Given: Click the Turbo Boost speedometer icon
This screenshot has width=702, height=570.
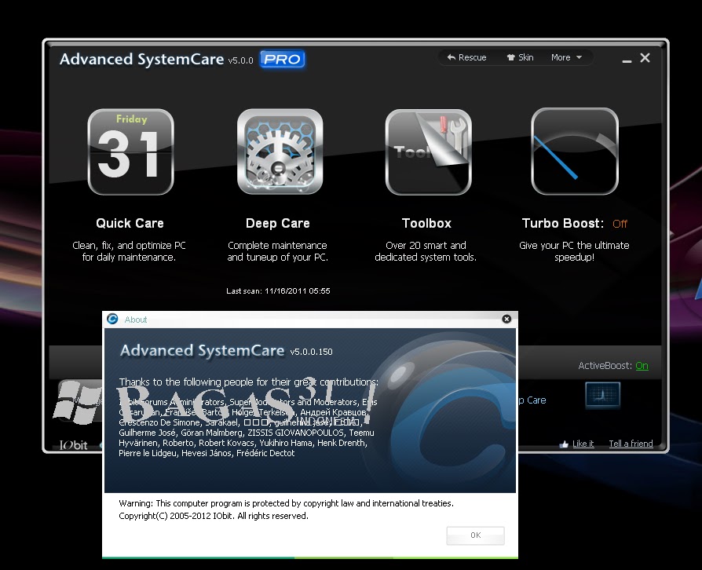Looking at the screenshot, I should pos(574,152).
